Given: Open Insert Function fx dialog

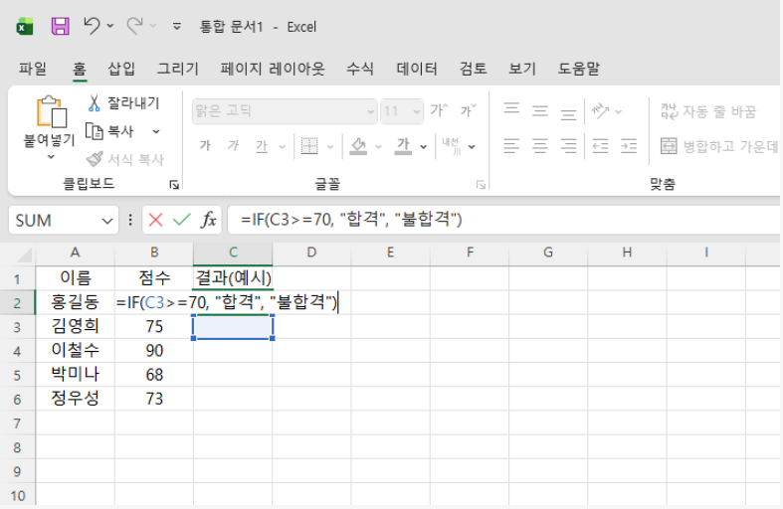Looking at the screenshot, I should pyautogui.click(x=209, y=220).
